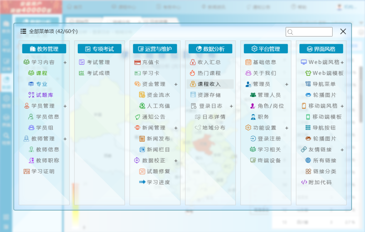This screenshot has height=232, width=365.
Task: Click the menu search input field
Action: pos(309,32)
